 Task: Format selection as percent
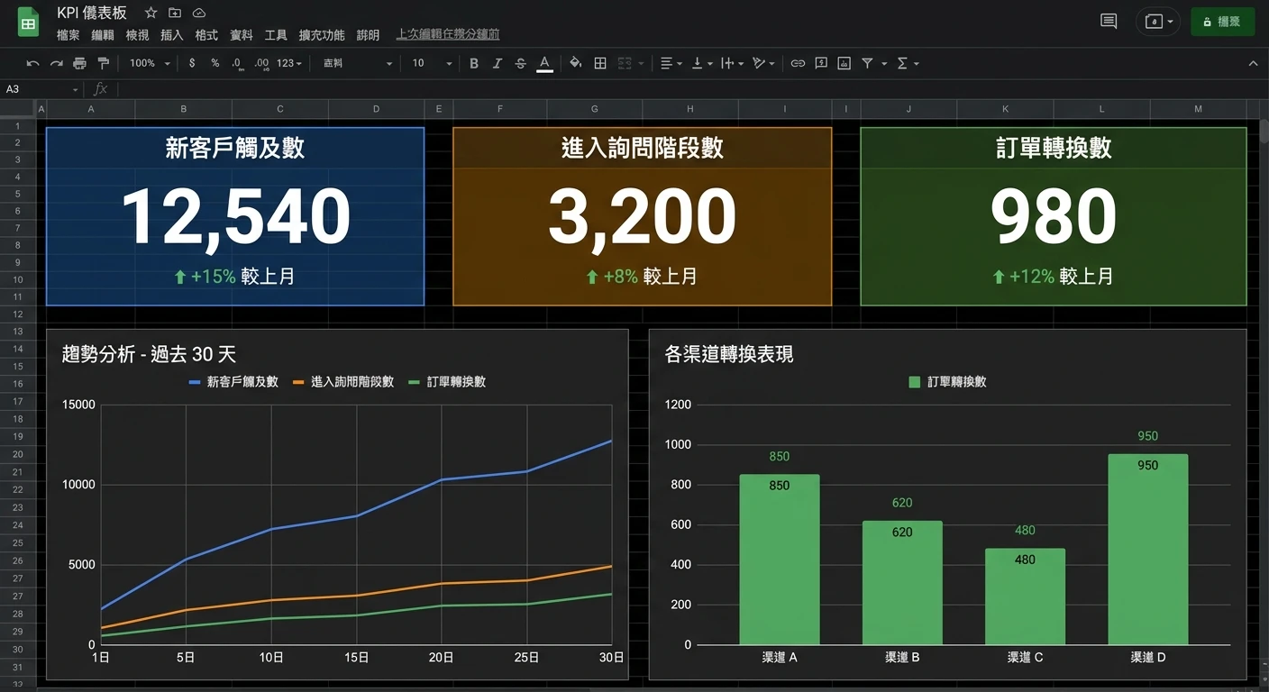tap(215, 63)
